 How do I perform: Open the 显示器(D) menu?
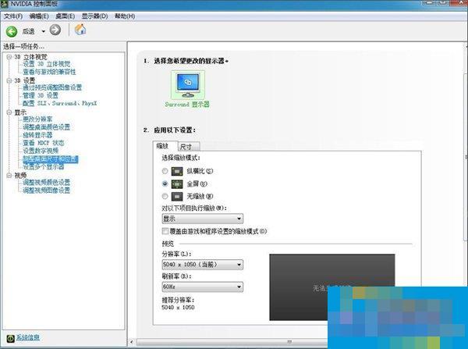pos(94,16)
